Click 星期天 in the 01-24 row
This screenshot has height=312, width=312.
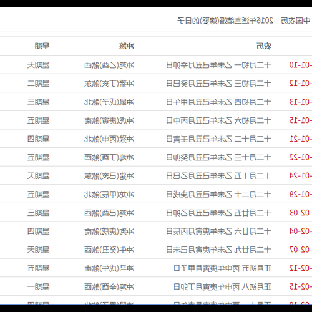39,176
